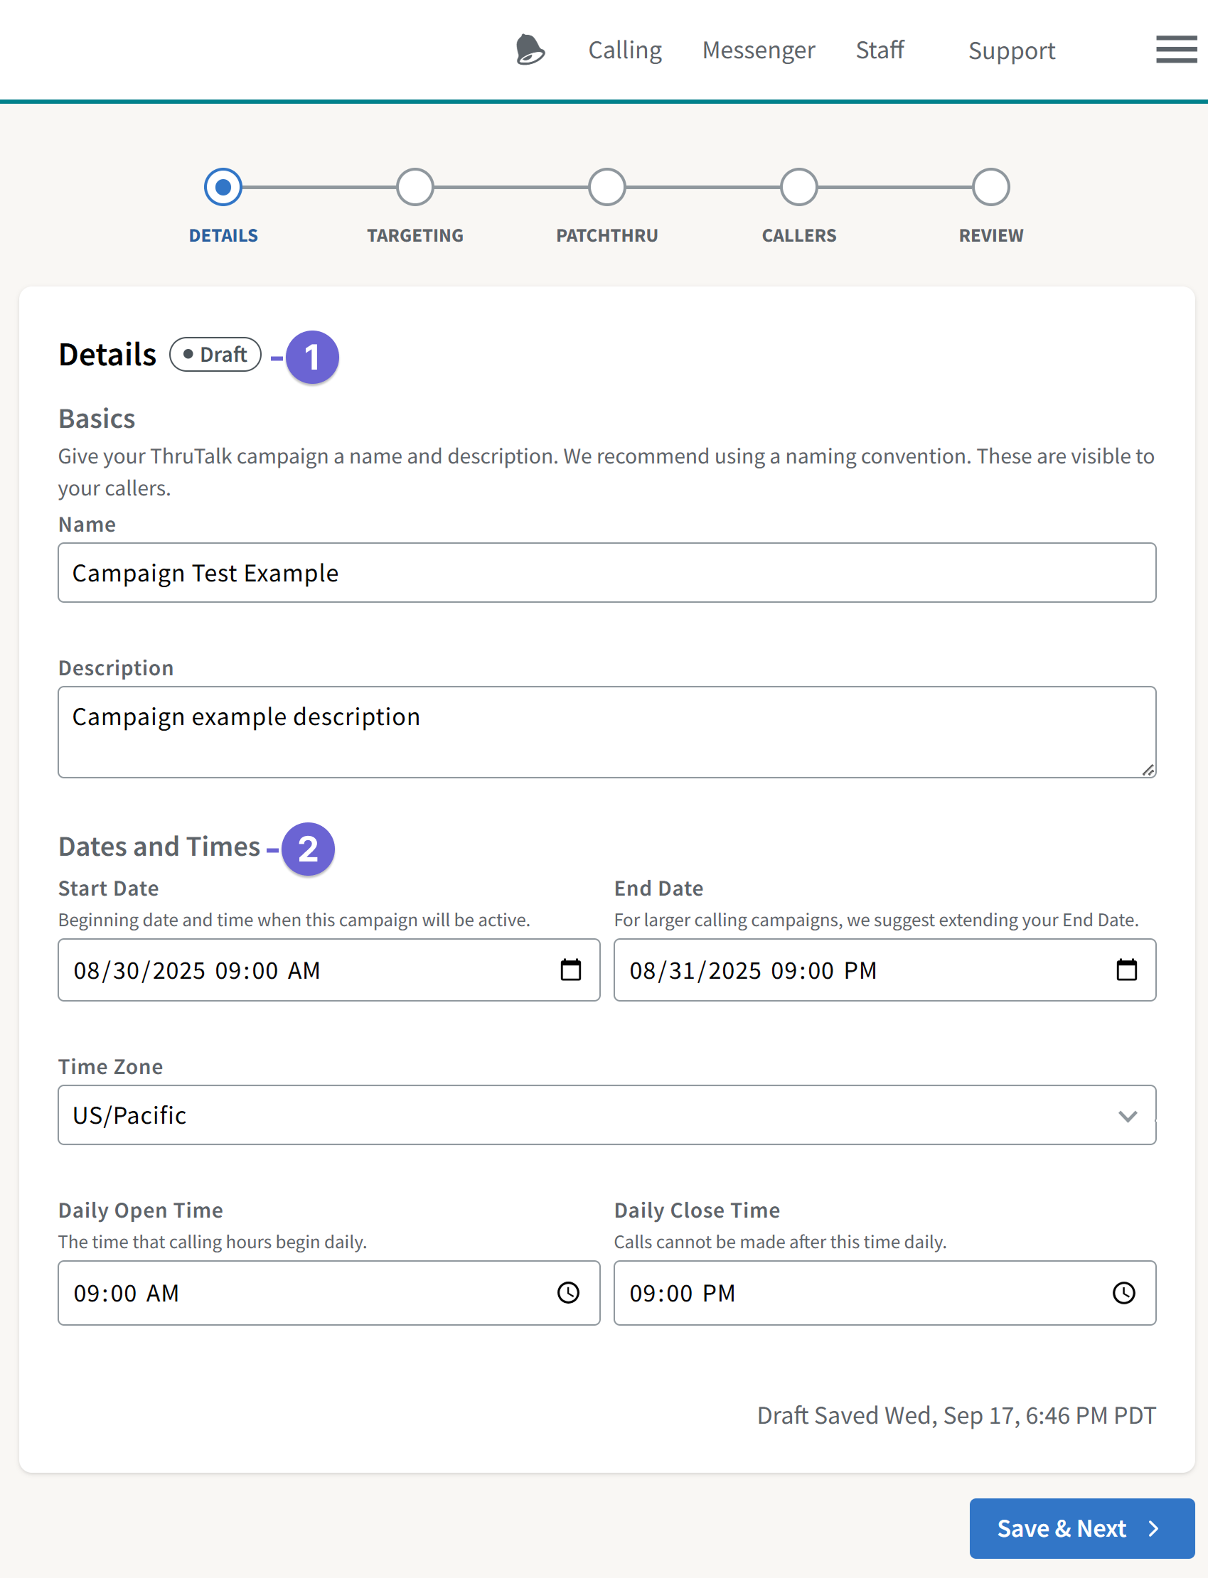
Task: Click the CALLERS step label
Action: (x=799, y=235)
